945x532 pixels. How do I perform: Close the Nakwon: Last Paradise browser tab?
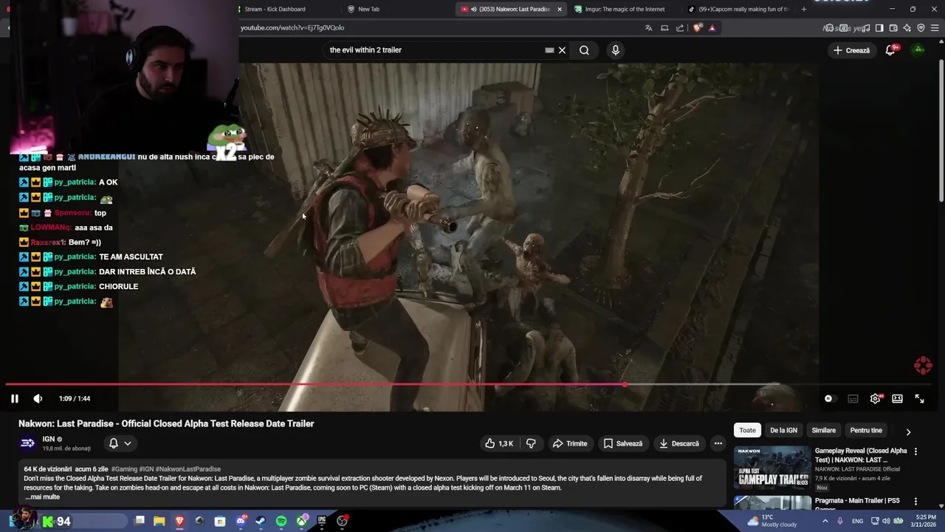pyautogui.click(x=560, y=9)
